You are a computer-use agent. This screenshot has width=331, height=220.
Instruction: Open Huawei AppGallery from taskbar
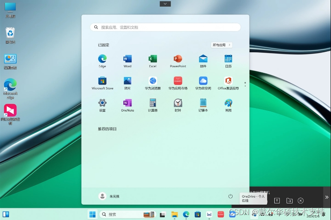[x=221, y=215]
